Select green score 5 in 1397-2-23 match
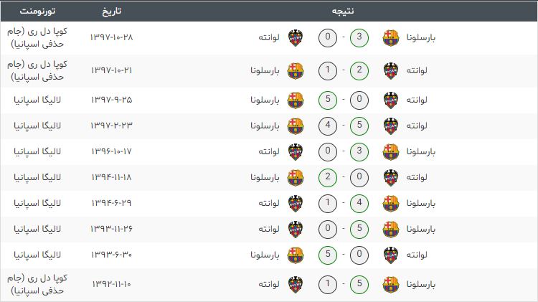This screenshot has width=538, height=302. point(359,126)
